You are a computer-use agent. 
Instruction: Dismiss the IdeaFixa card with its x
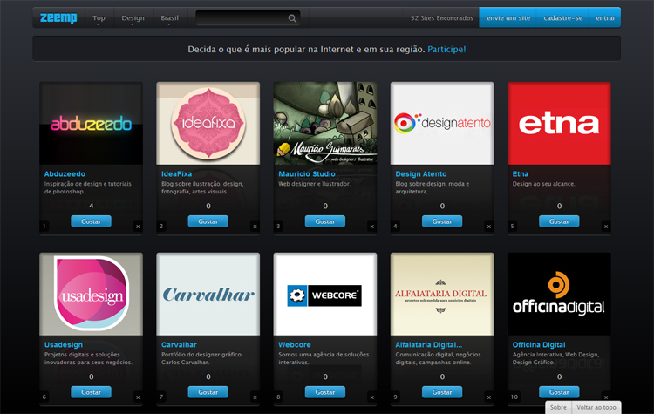pos(255,227)
